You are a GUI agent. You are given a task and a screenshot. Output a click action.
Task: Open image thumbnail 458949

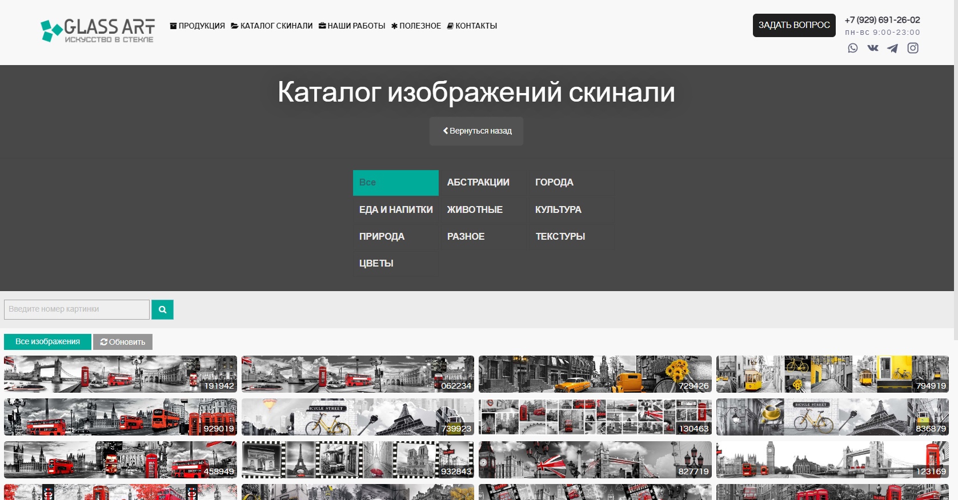[x=121, y=459]
